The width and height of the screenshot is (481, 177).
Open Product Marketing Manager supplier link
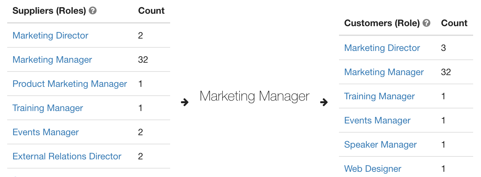pos(70,84)
